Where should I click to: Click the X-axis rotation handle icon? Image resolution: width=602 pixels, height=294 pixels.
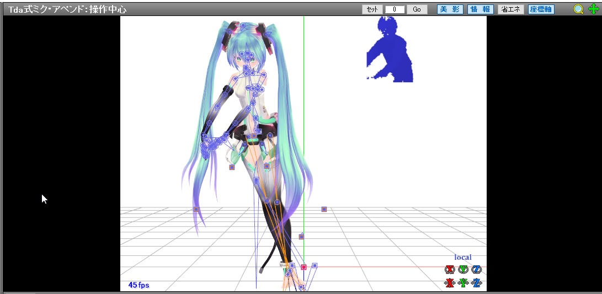(450, 270)
